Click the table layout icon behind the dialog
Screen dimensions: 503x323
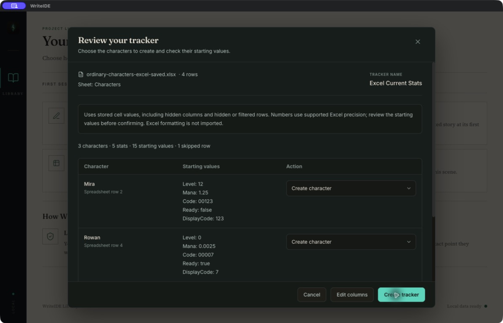pyautogui.click(x=56, y=163)
